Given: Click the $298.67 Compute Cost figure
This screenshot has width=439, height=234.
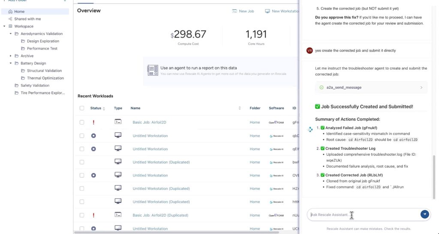Looking at the screenshot, I should [188, 34].
